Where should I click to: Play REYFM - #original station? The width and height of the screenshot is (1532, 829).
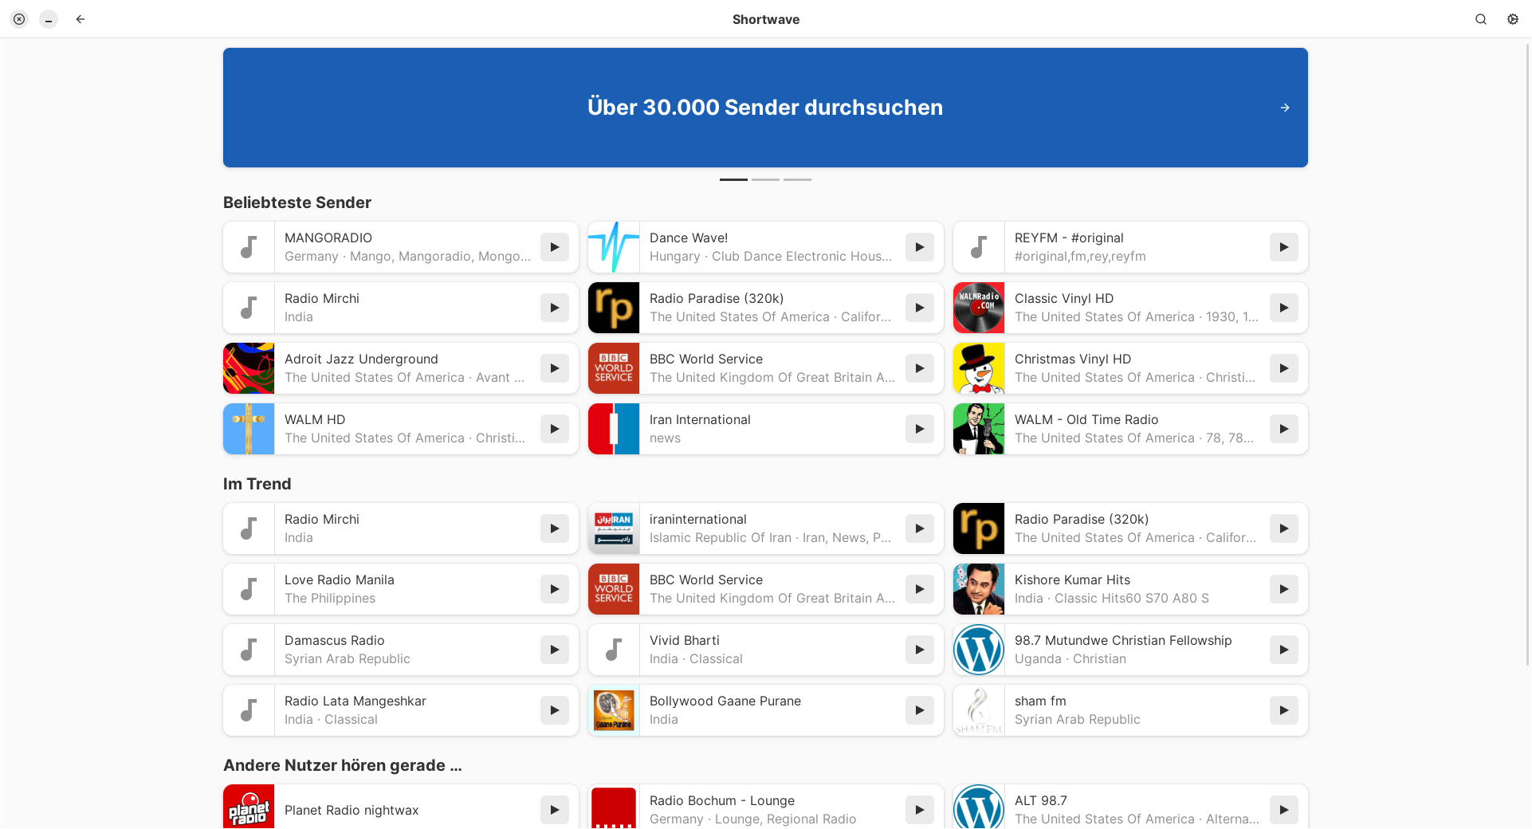coord(1284,247)
